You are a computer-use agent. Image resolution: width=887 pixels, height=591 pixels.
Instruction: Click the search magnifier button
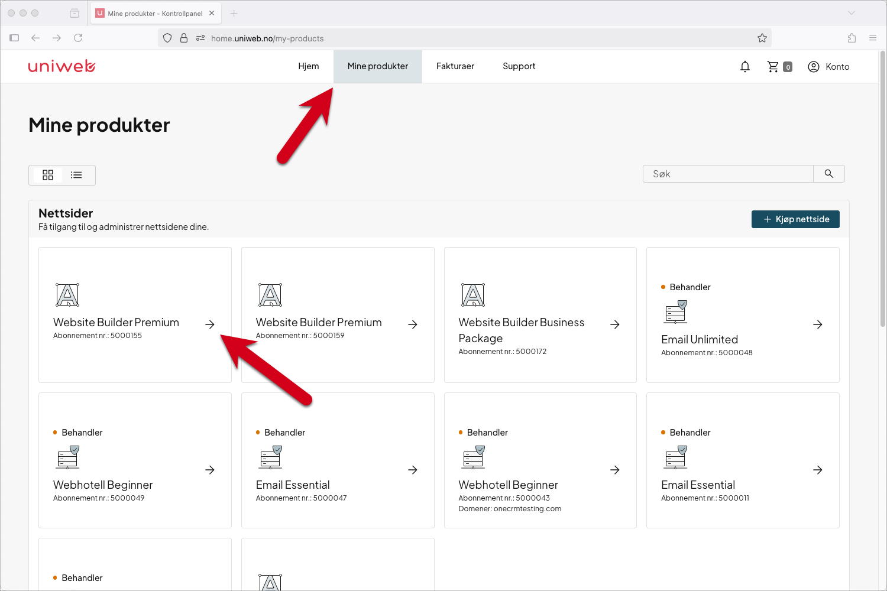point(829,174)
